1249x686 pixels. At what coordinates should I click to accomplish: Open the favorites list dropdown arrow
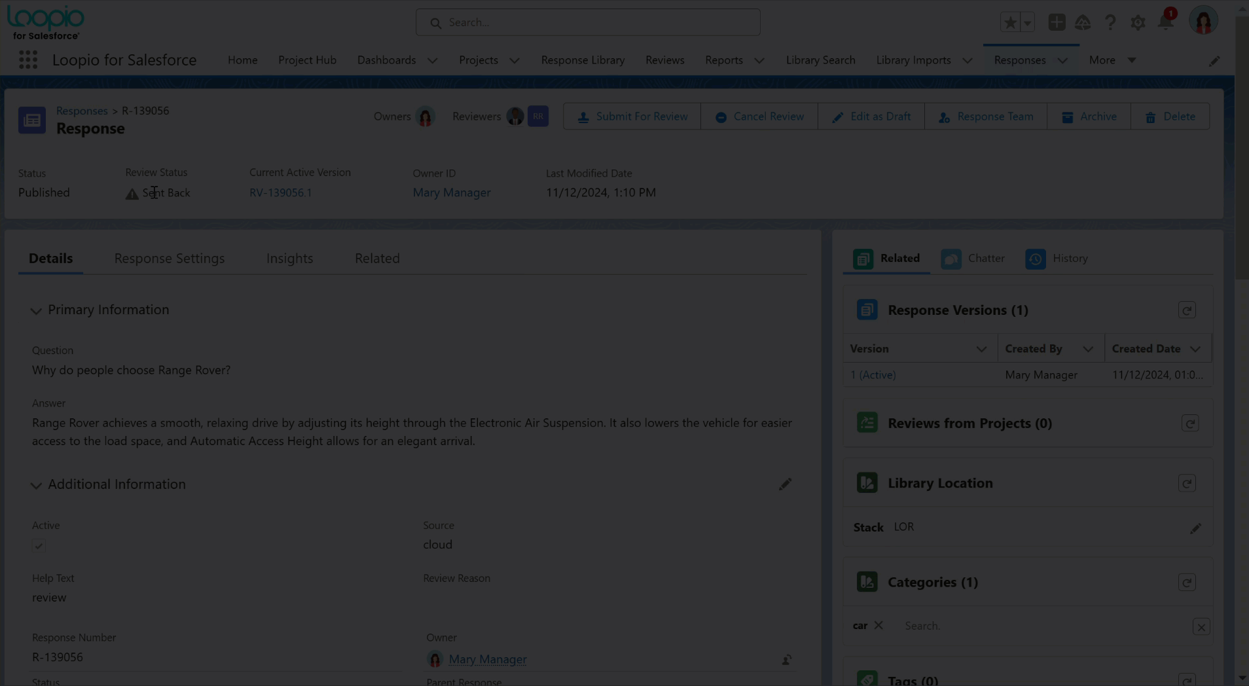[1027, 22]
